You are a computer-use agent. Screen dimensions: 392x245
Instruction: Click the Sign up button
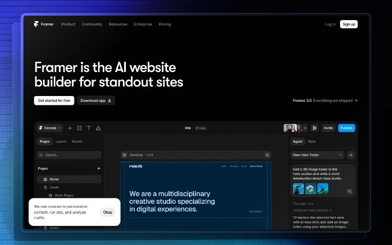point(349,24)
